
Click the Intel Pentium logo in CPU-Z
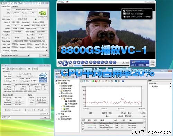click(43, 77)
